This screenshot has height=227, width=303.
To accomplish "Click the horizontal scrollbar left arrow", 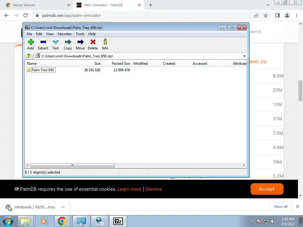I will click(x=28, y=165).
